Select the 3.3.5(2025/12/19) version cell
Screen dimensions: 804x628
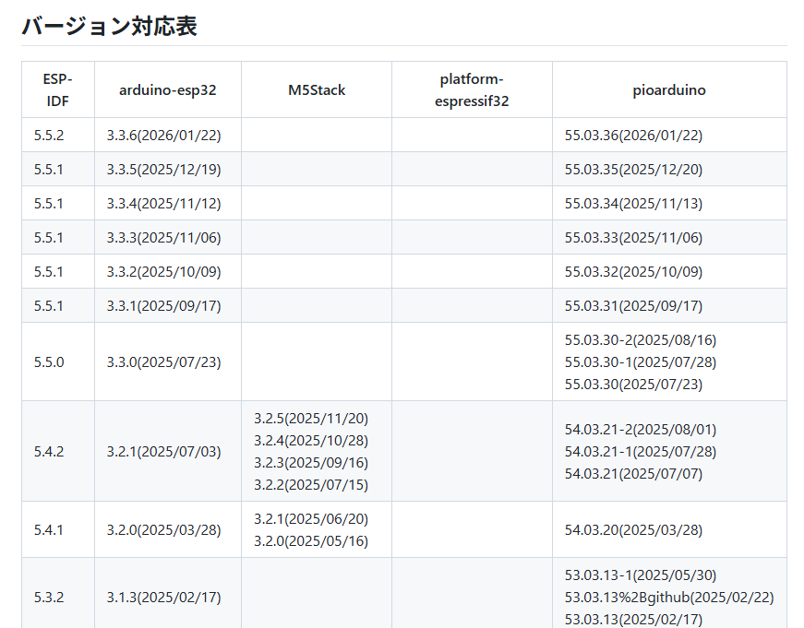tap(163, 170)
